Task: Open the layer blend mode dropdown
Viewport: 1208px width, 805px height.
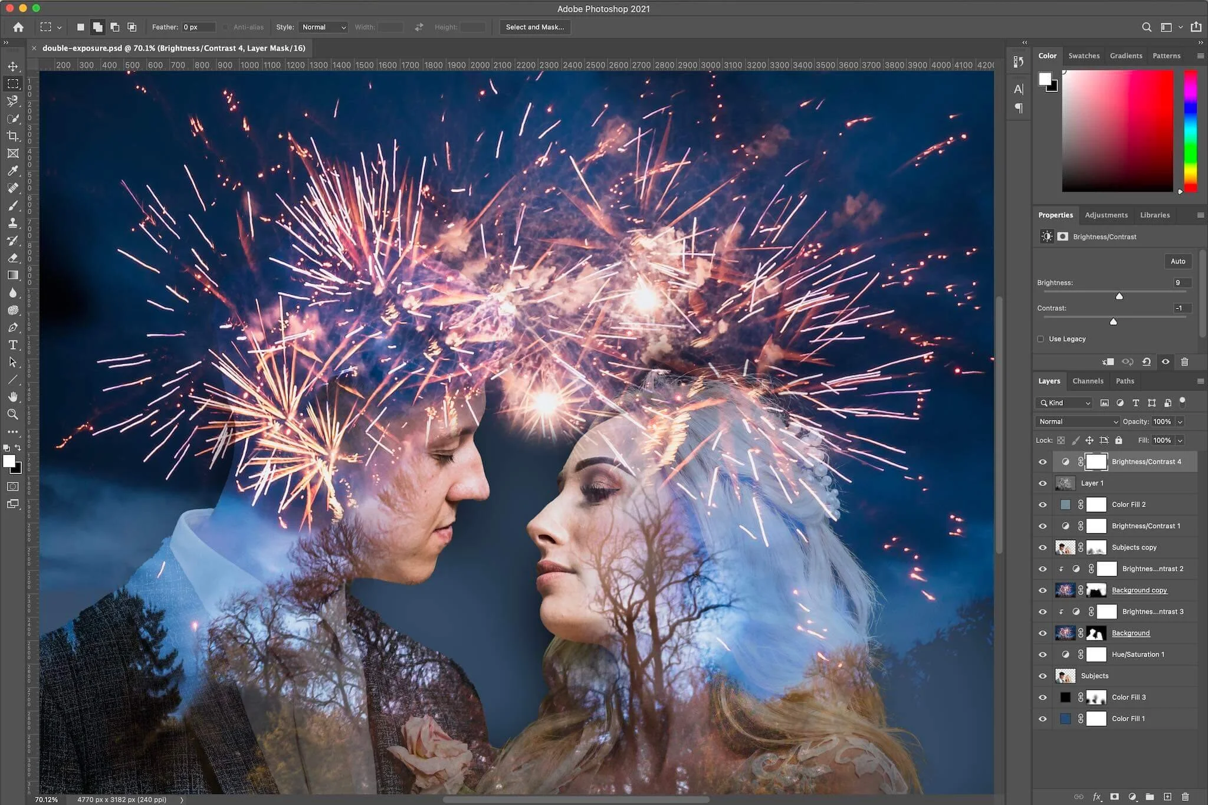Action: pyautogui.click(x=1078, y=422)
